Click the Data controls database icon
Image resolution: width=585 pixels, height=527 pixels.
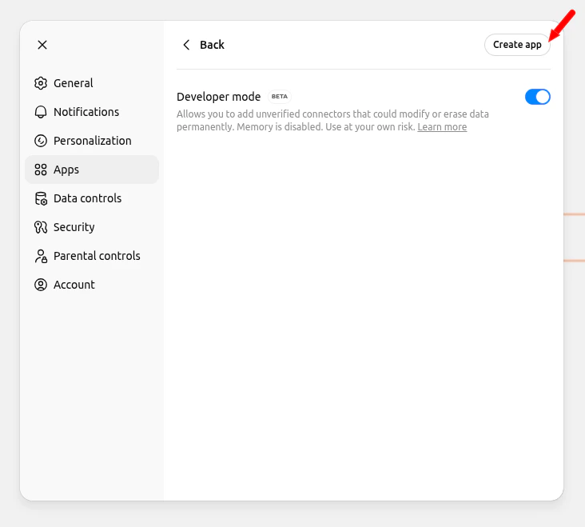click(x=41, y=198)
